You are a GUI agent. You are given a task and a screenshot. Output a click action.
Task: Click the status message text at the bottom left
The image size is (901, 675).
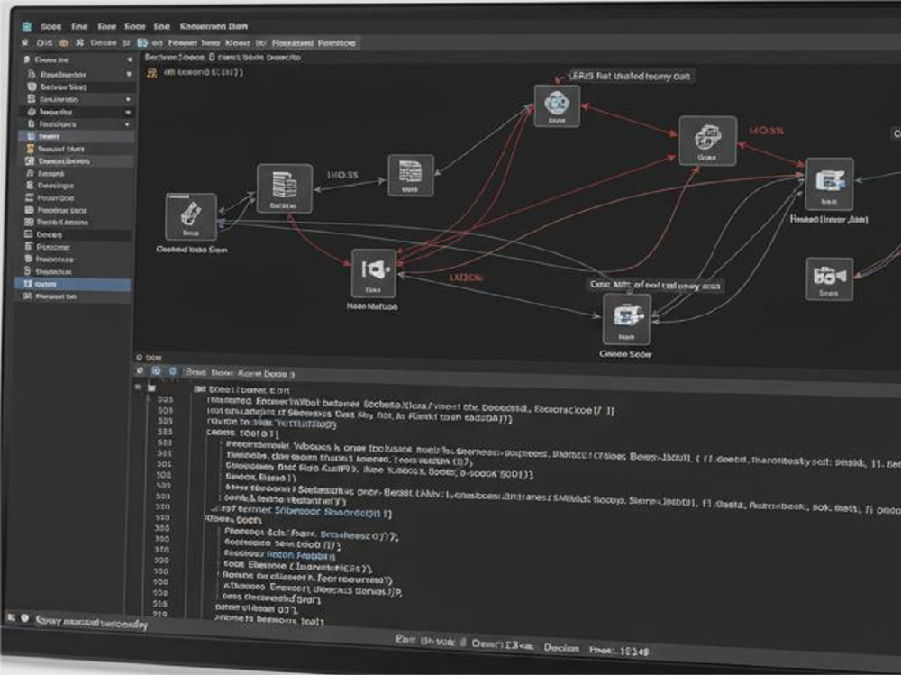pyautogui.click(x=92, y=622)
